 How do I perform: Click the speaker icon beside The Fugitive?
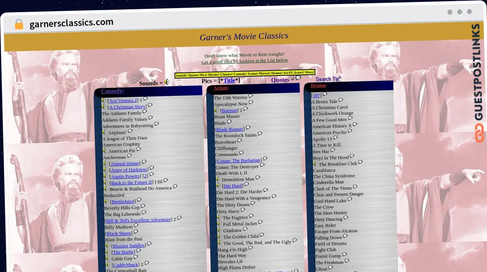[219, 218]
